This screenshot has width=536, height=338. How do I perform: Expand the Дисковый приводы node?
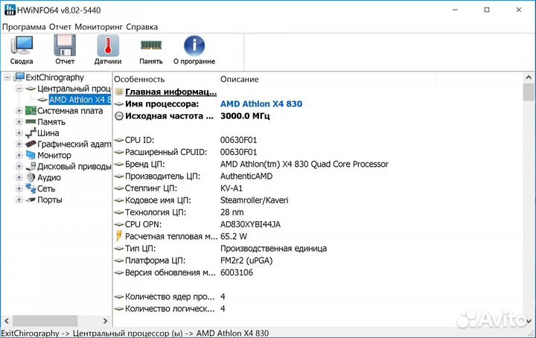click(19, 167)
